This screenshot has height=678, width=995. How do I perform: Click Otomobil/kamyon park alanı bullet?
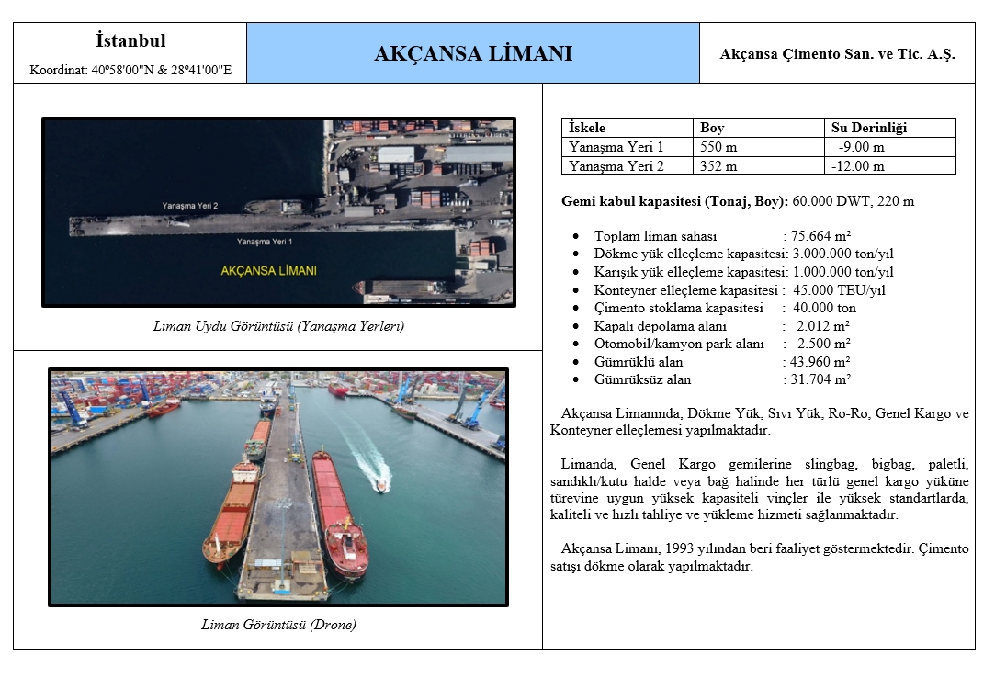coord(679,345)
